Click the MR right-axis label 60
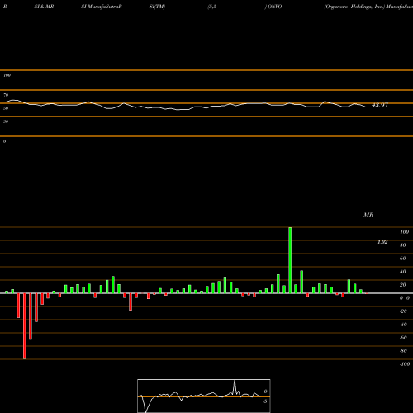Viewport: 413px width, 413px height. click(403, 259)
